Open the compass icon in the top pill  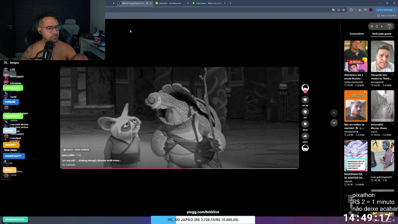[372, 26]
